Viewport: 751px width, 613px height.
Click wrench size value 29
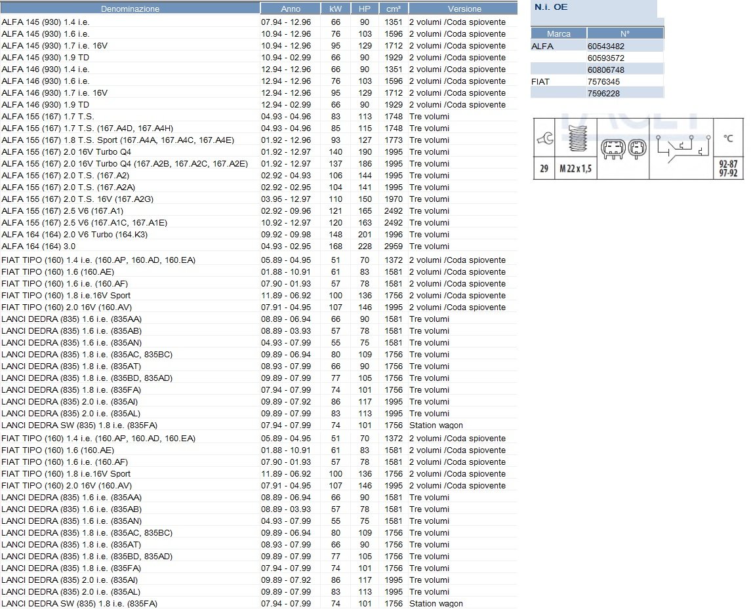coord(544,168)
